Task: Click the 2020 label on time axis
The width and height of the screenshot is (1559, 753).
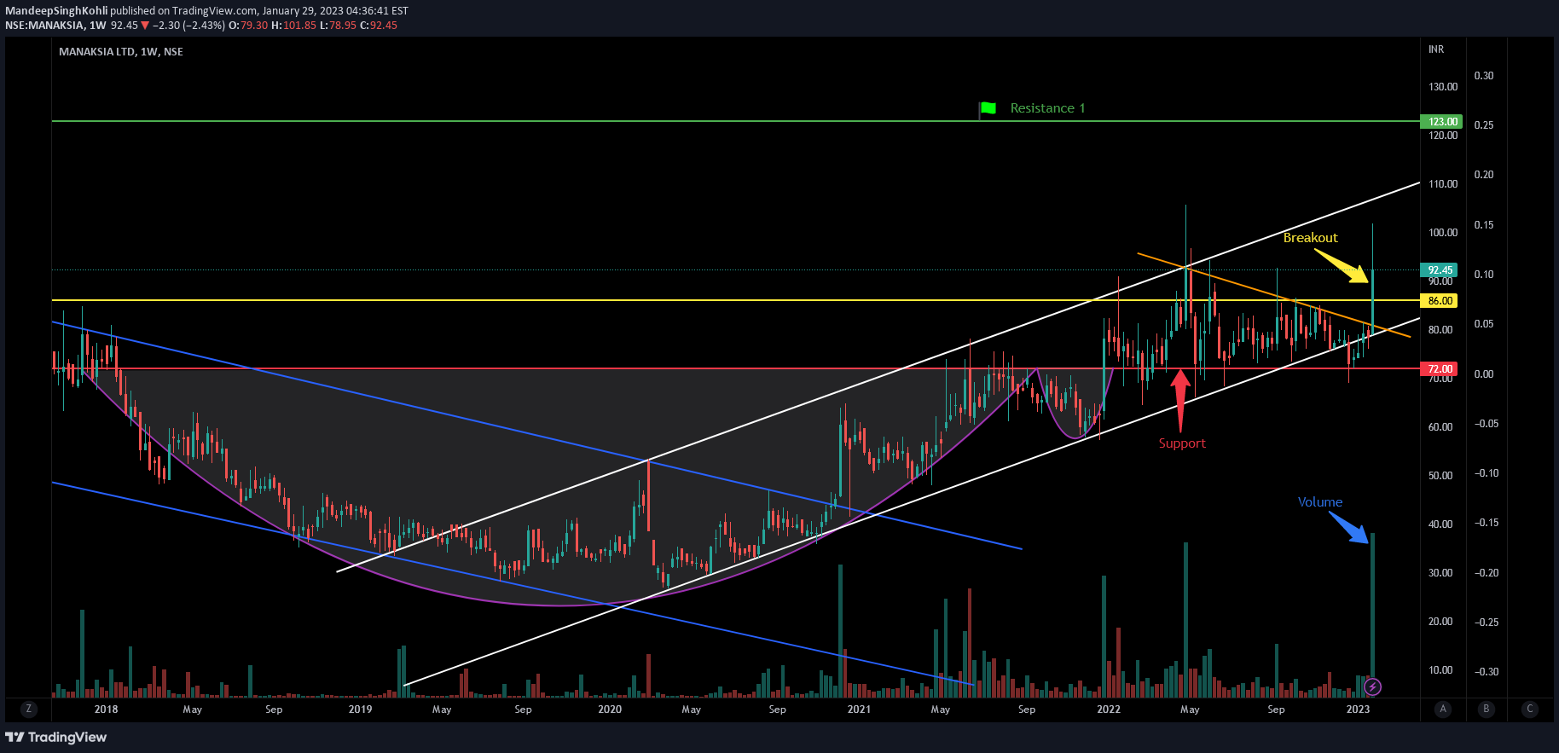Action: 610,710
